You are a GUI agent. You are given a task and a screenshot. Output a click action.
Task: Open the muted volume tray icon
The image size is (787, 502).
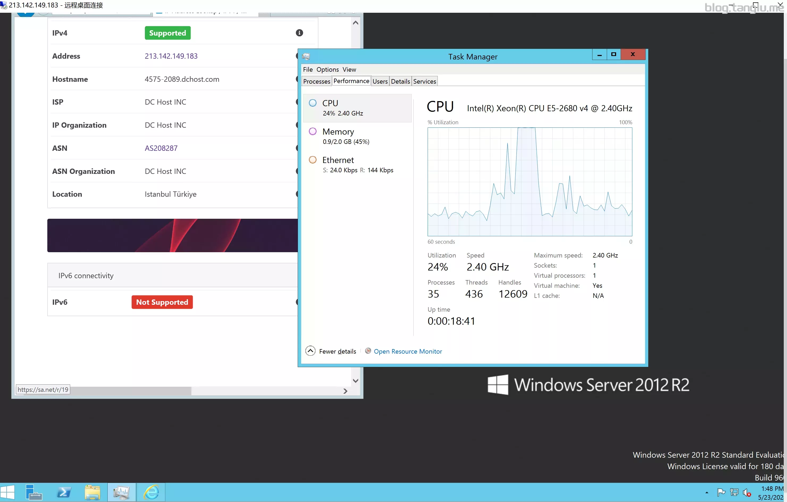[x=747, y=492]
